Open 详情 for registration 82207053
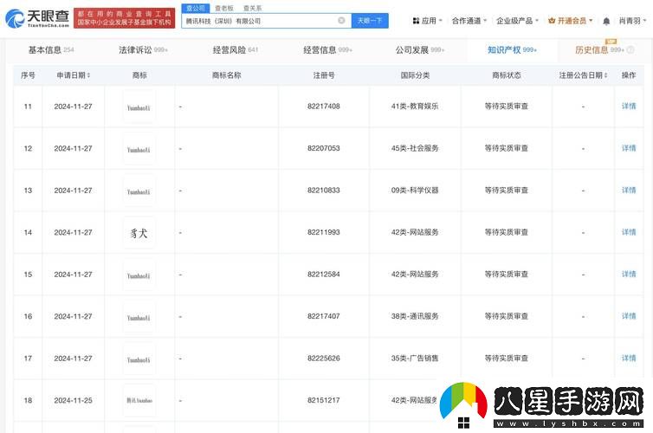 click(629, 148)
